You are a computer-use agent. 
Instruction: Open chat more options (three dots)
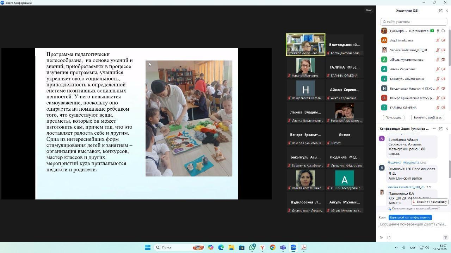pos(434,129)
